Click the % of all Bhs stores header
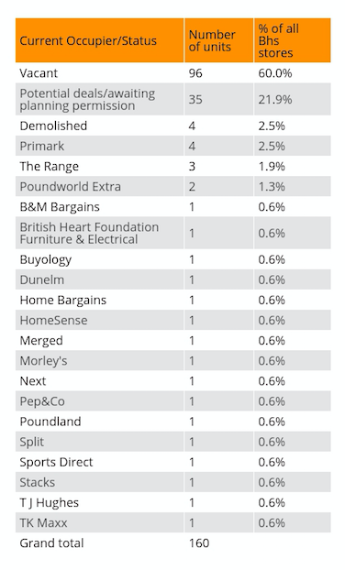This screenshot has height=570, width=345. [x=278, y=40]
